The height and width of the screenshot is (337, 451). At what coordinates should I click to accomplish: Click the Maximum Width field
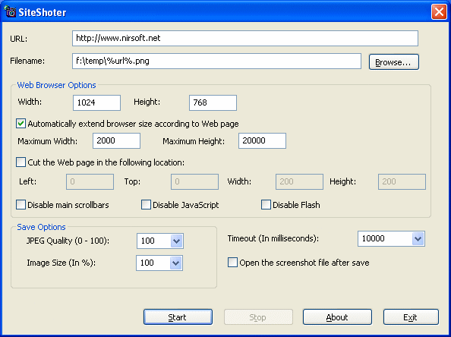(116, 140)
